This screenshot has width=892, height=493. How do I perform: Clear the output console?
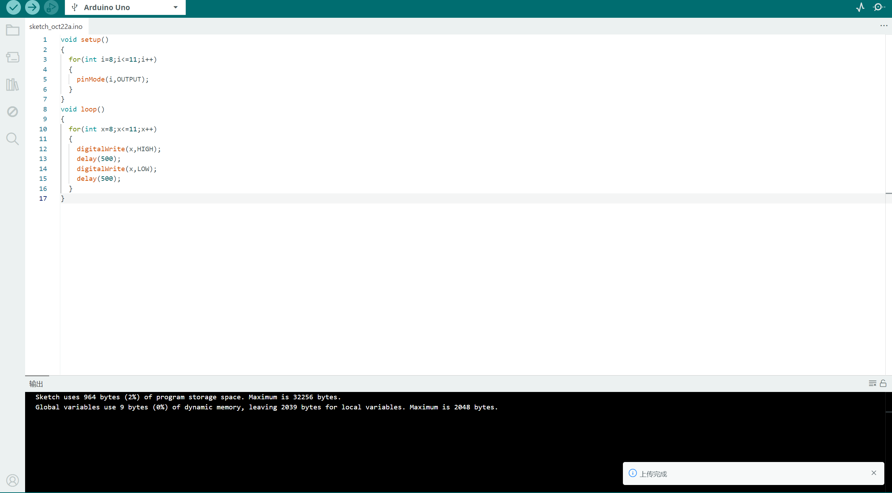point(872,383)
